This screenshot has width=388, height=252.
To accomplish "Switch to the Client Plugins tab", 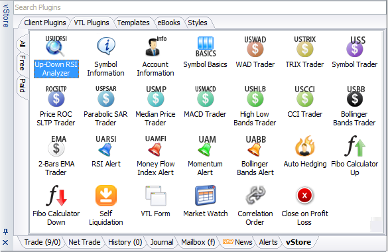I will click(45, 23).
